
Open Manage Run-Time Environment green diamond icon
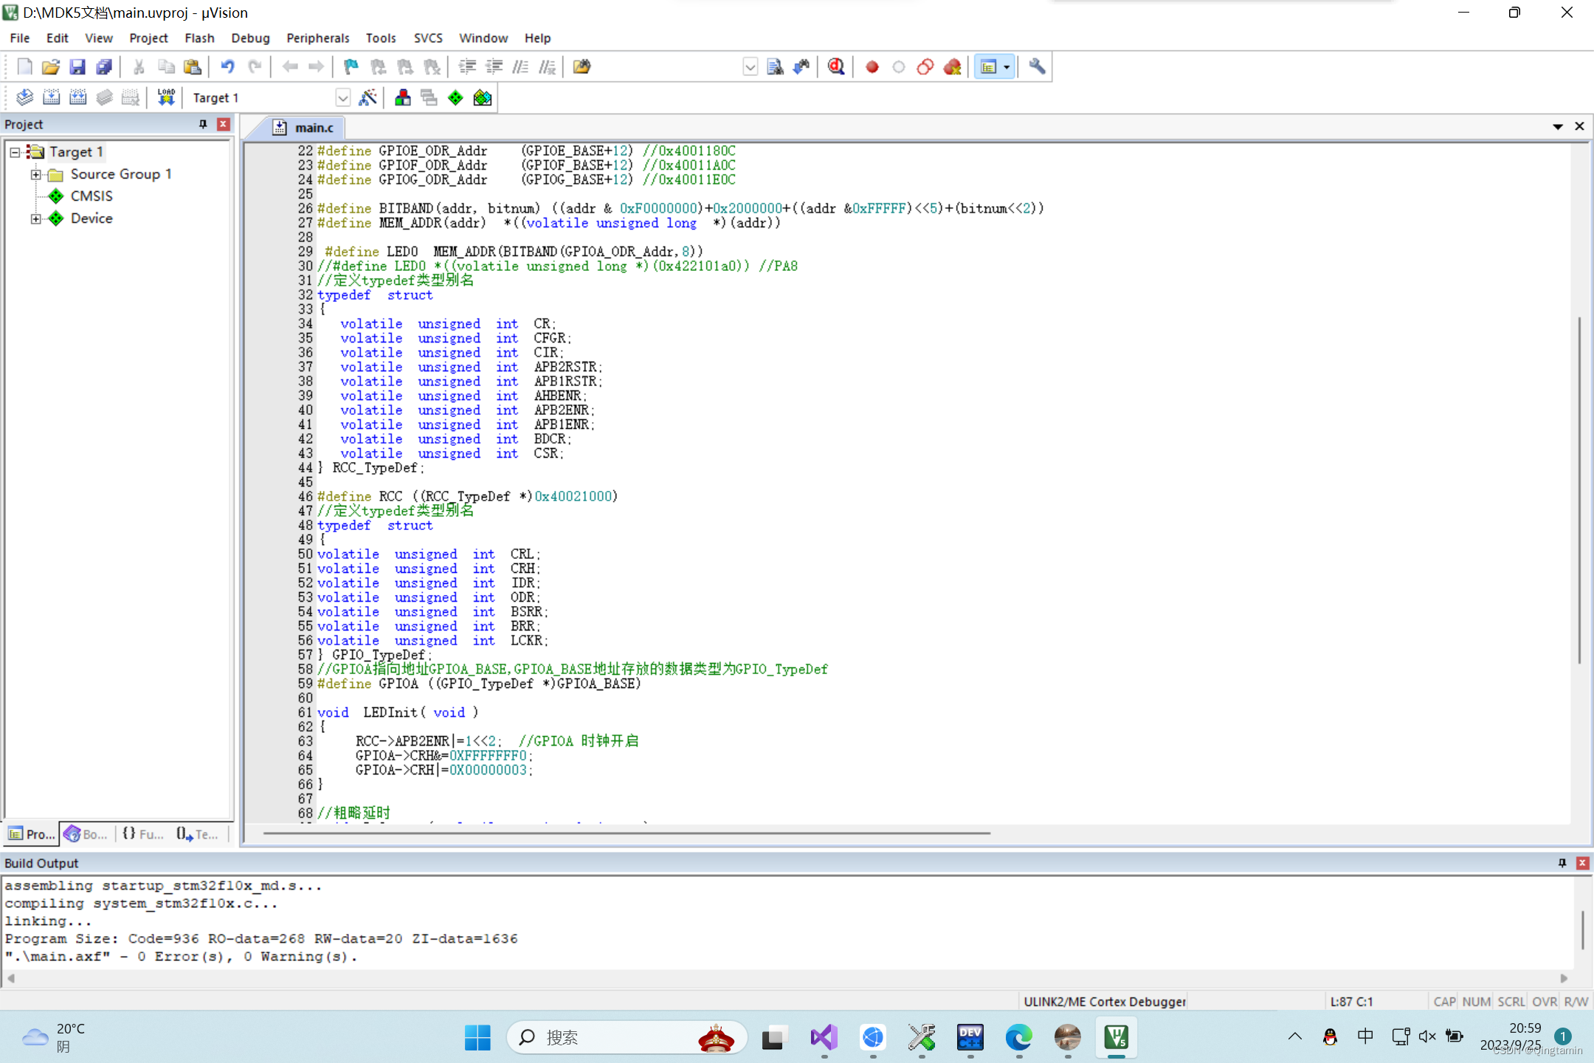point(455,97)
